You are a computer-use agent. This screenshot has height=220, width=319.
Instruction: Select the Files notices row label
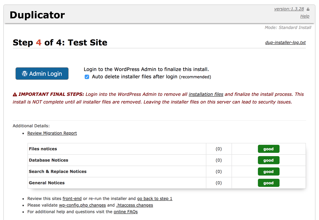coord(43,149)
